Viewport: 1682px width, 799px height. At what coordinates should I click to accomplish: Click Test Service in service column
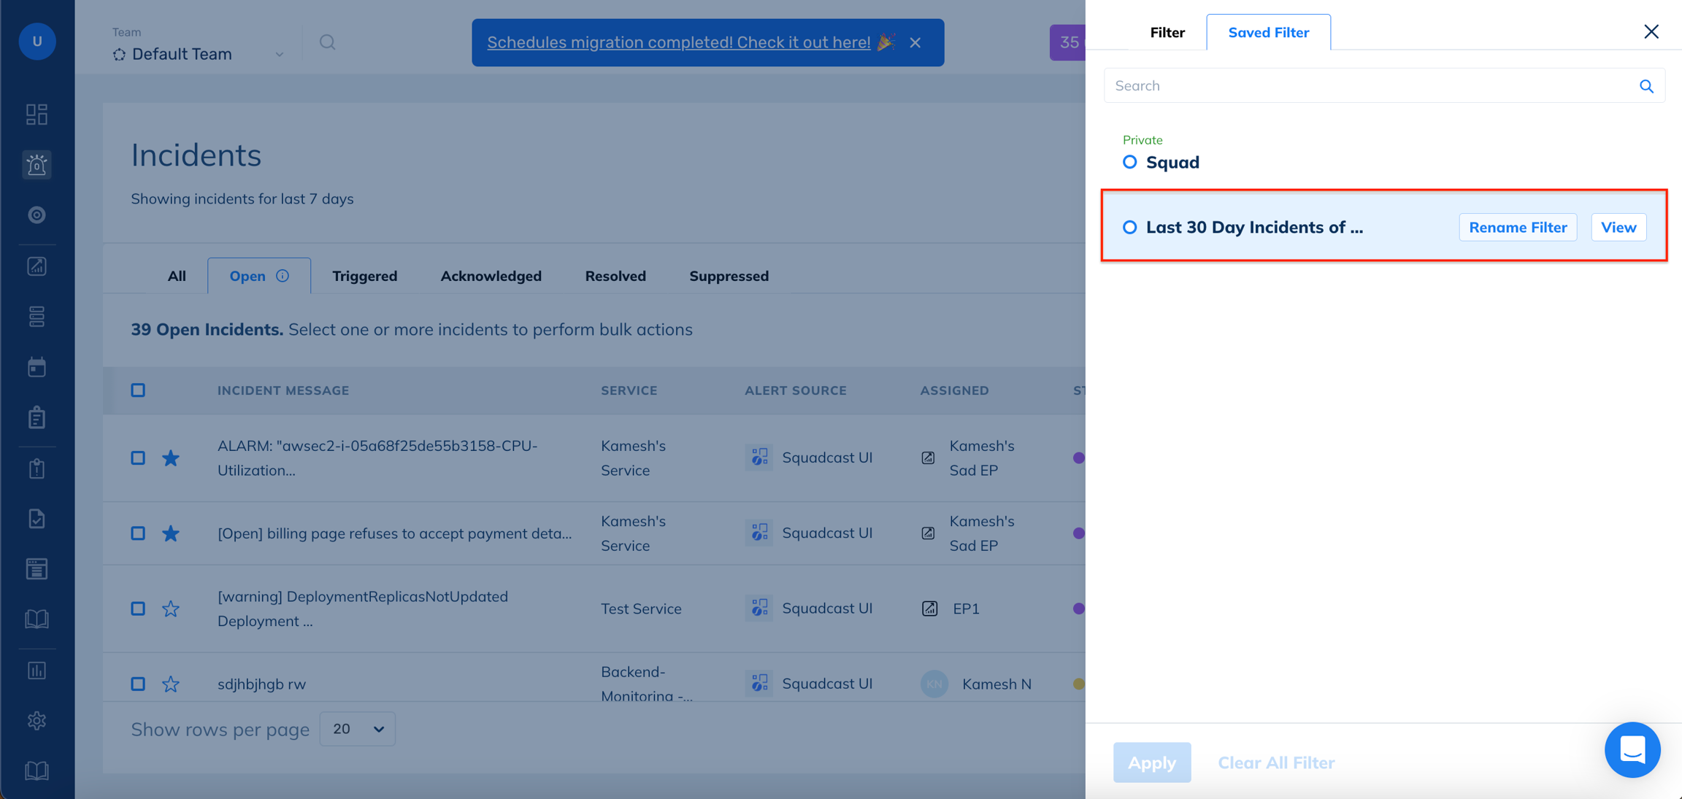641,609
